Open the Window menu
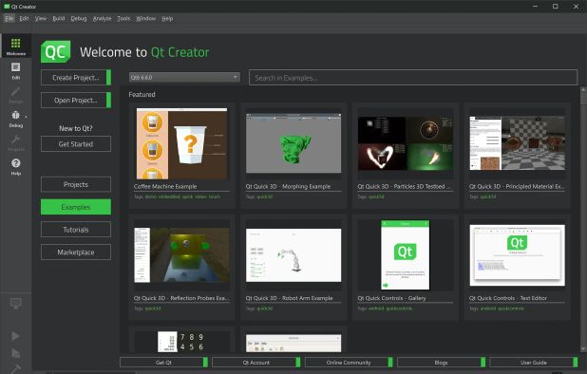The width and height of the screenshot is (587, 374). (x=145, y=18)
